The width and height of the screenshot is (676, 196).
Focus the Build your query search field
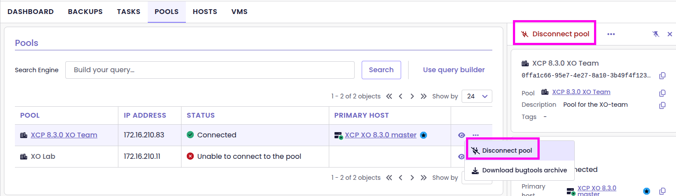pyautogui.click(x=210, y=70)
